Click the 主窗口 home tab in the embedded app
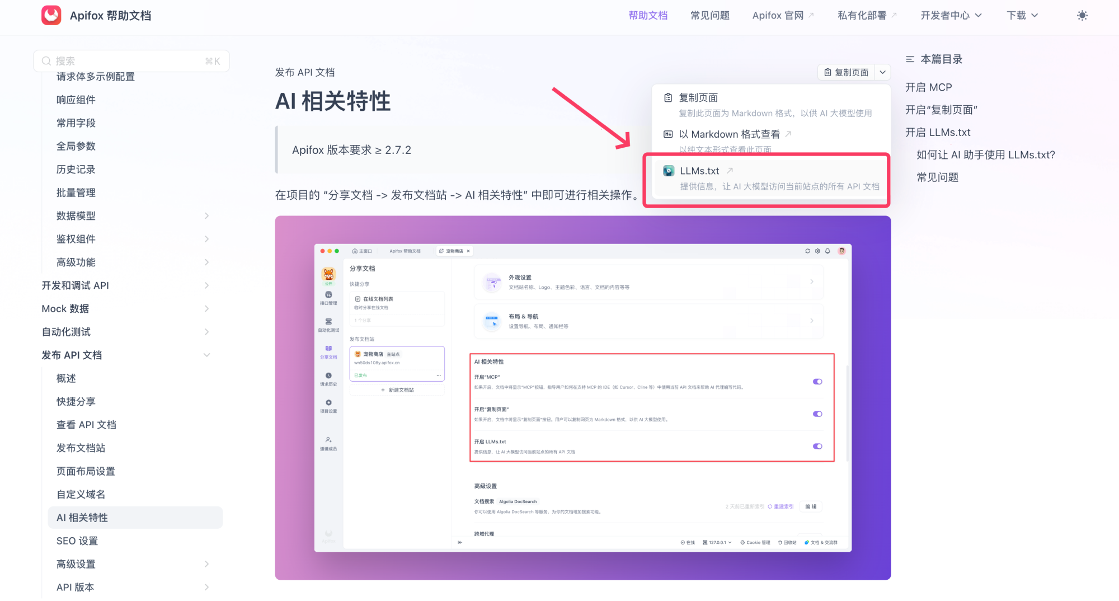The height and width of the screenshot is (601, 1119). [x=362, y=251]
